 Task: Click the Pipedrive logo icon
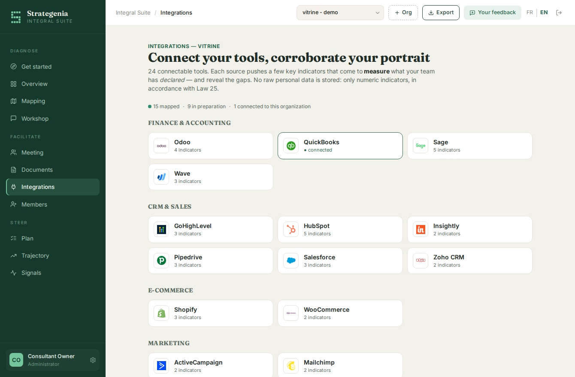(x=161, y=261)
